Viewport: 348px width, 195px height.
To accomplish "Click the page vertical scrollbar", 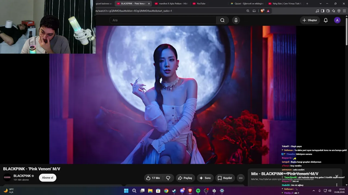I will click(346, 31).
